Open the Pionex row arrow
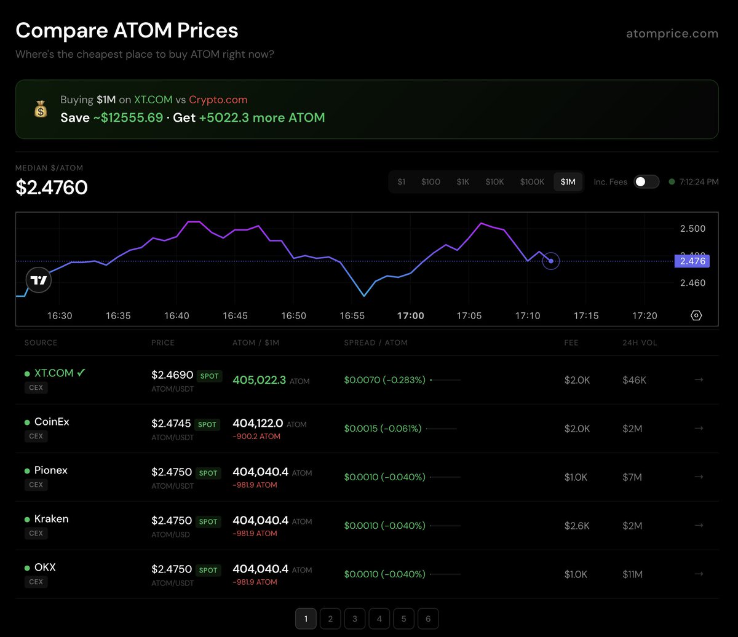 [x=699, y=477]
